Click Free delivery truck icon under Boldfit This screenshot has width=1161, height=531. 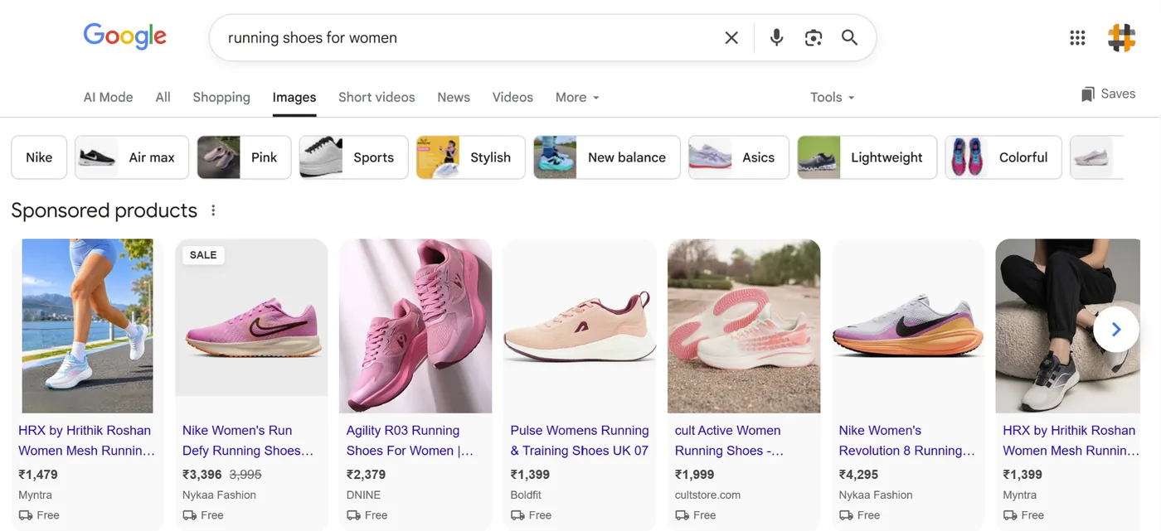517,515
